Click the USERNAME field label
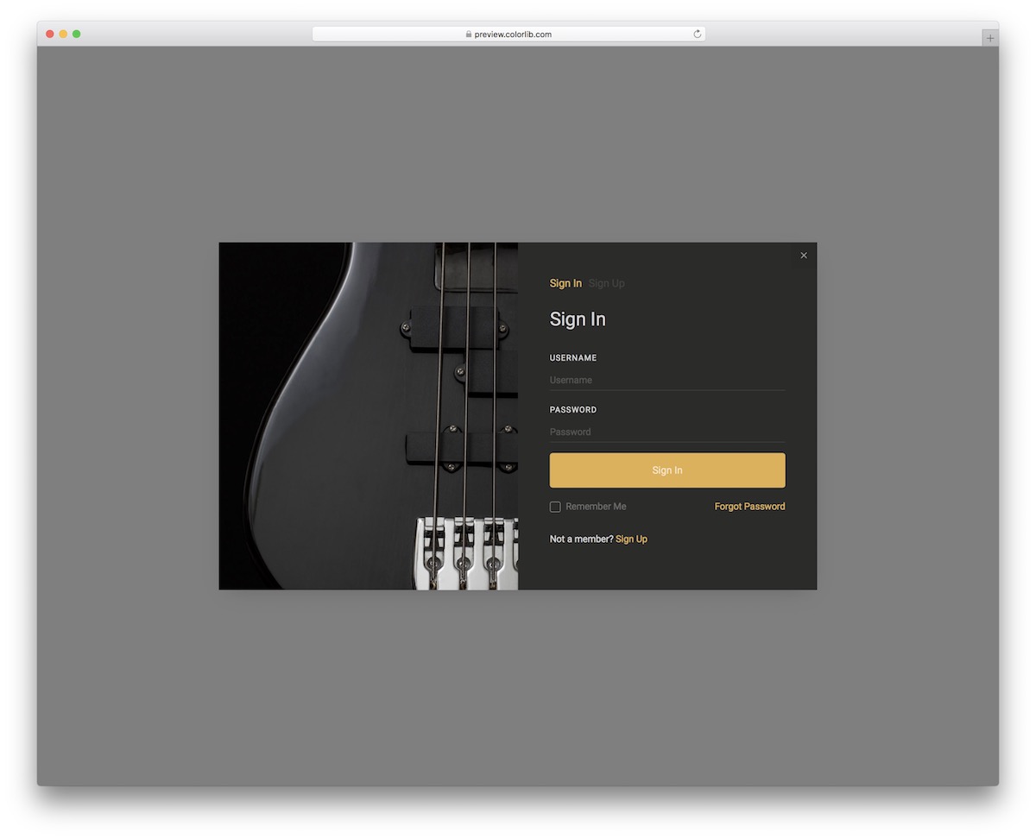Image resolution: width=1036 pixels, height=839 pixels. pos(573,358)
